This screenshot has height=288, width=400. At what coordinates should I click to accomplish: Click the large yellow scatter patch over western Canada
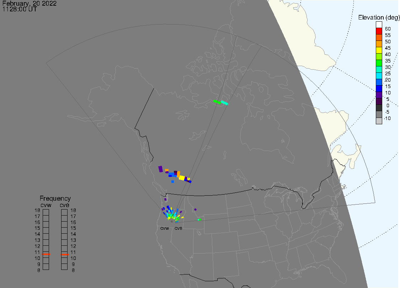[182, 178]
